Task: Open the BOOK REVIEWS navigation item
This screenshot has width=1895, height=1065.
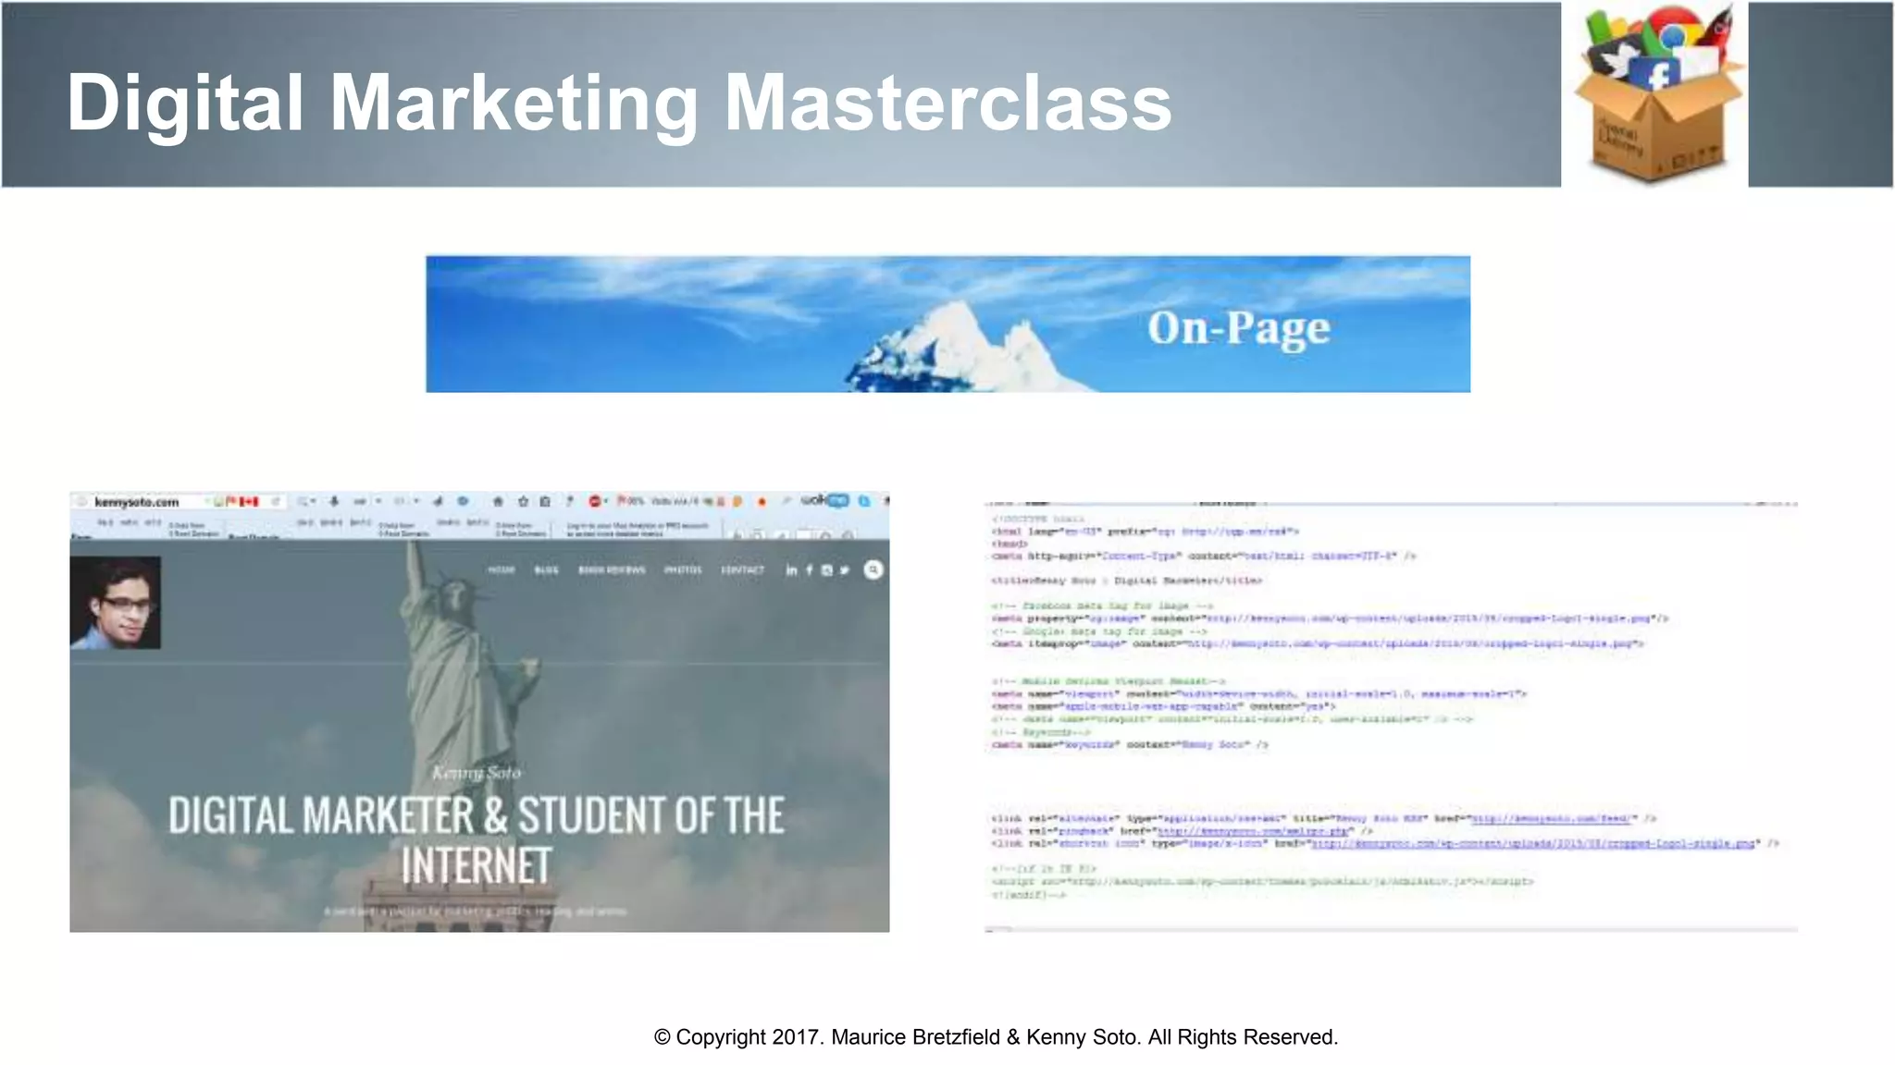Action: [612, 570]
